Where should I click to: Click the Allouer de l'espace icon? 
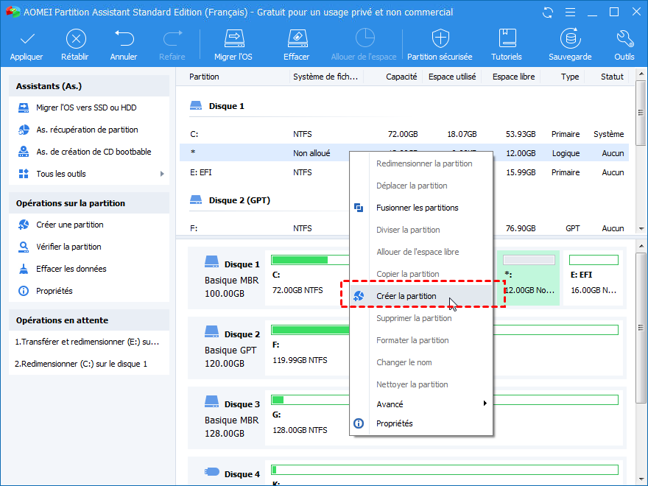pyautogui.click(x=365, y=38)
